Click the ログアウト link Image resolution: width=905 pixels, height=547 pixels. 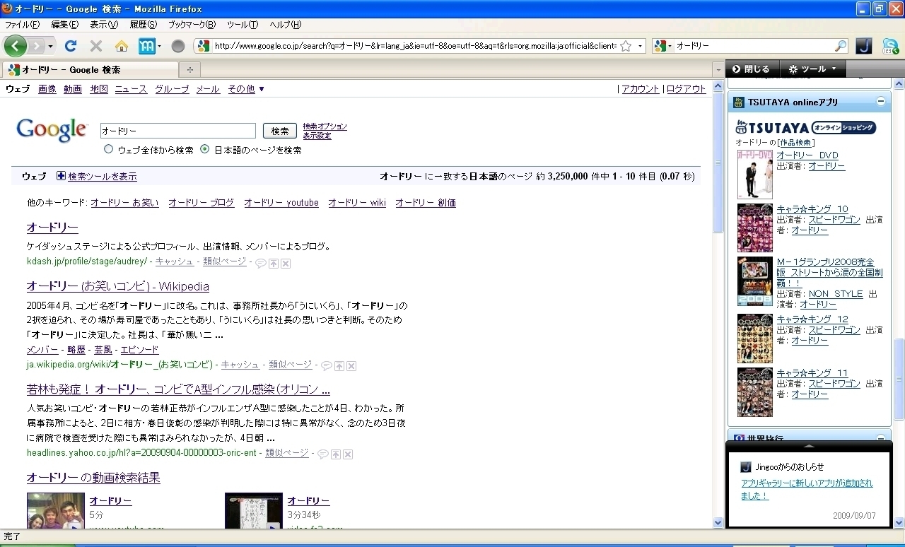coord(686,89)
